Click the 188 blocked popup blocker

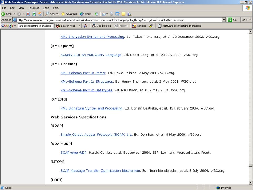tap(101, 26)
